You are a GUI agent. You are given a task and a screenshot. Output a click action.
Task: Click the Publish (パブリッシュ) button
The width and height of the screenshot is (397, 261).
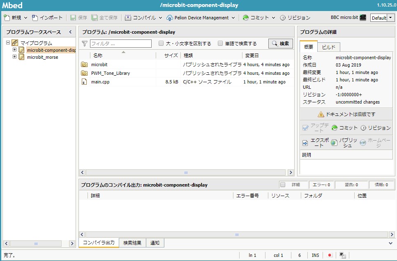[x=344, y=143]
